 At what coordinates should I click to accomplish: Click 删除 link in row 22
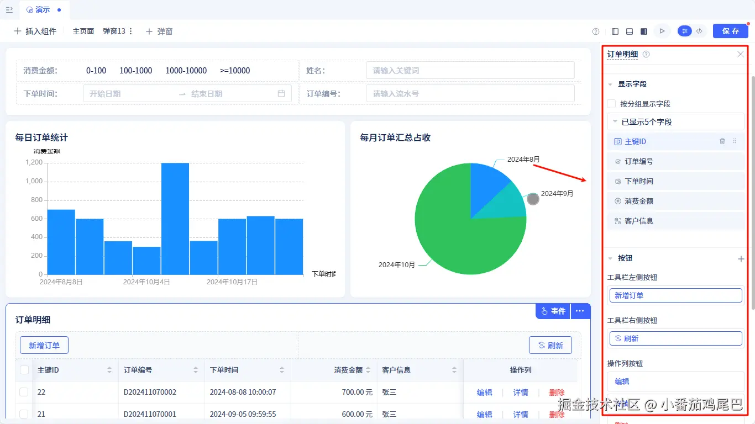click(x=557, y=393)
